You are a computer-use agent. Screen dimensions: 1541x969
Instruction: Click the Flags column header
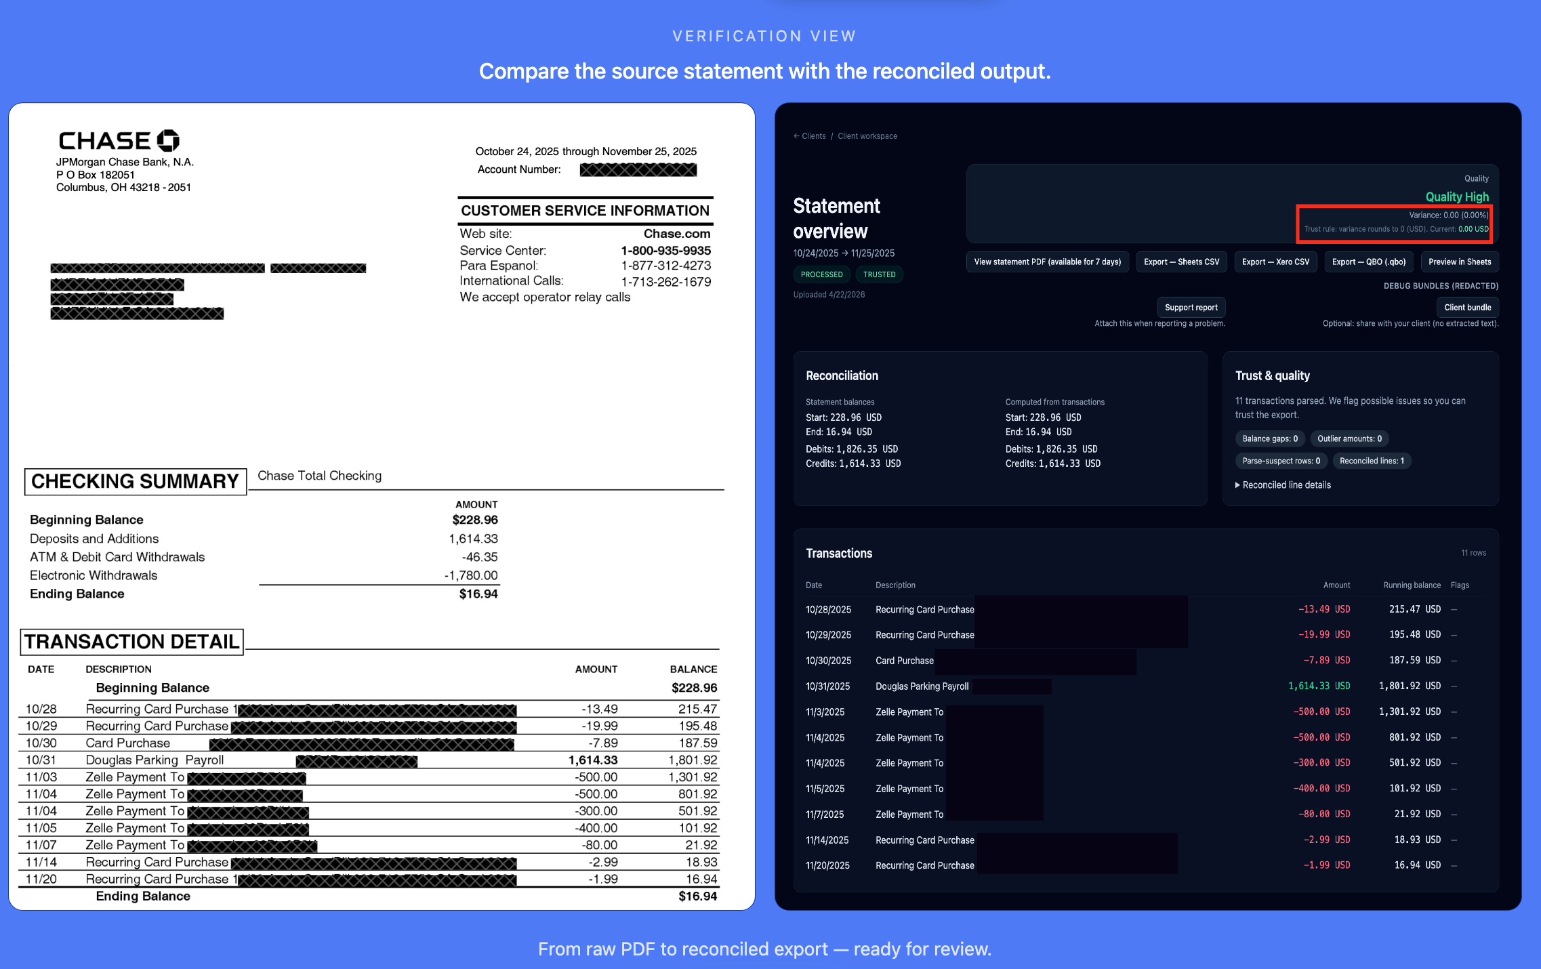1460,585
